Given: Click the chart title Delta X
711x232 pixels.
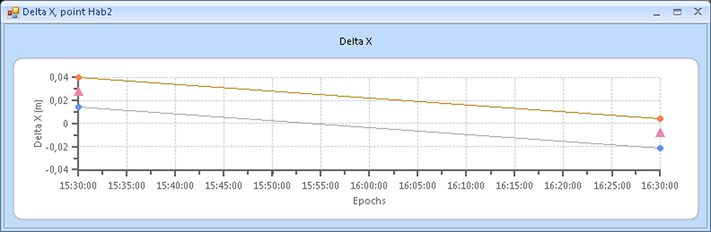Looking at the screenshot, I should pyautogui.click(x=355, y=41).
